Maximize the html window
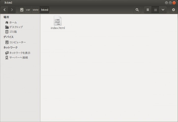The image size is (178, 122). 170,3
